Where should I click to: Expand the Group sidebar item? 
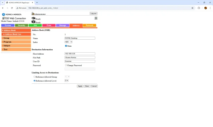16,38
